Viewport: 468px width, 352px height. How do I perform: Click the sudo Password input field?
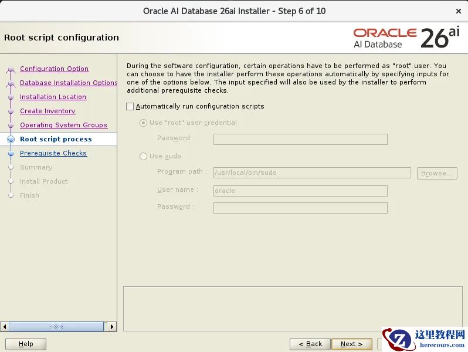click(x=300, y=208)
